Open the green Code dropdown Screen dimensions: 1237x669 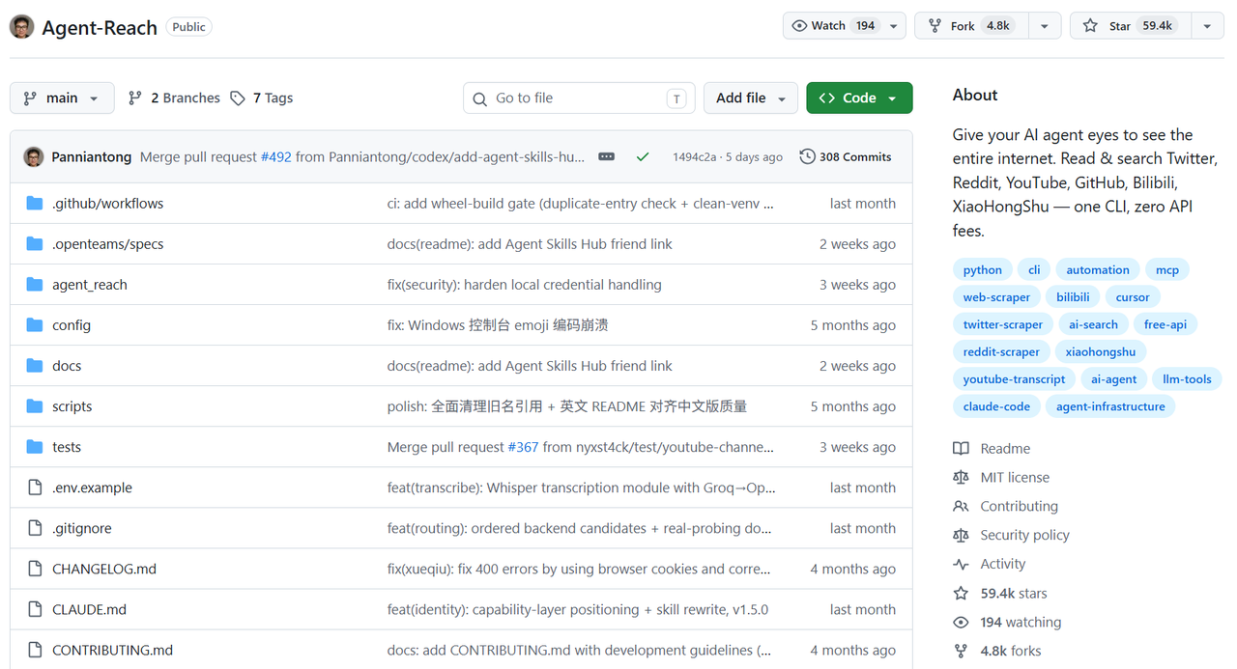(x=859, y=98)
